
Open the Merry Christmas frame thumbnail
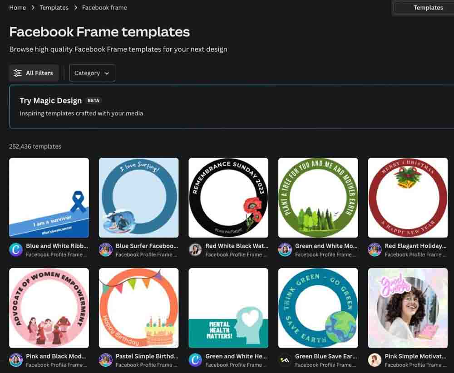[x=408, y=198]
